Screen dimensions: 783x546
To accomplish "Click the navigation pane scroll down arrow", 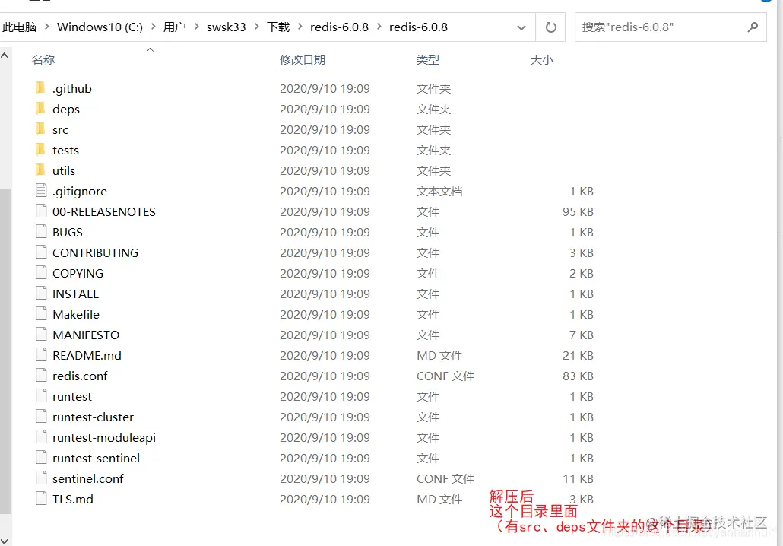I will 5,541.
